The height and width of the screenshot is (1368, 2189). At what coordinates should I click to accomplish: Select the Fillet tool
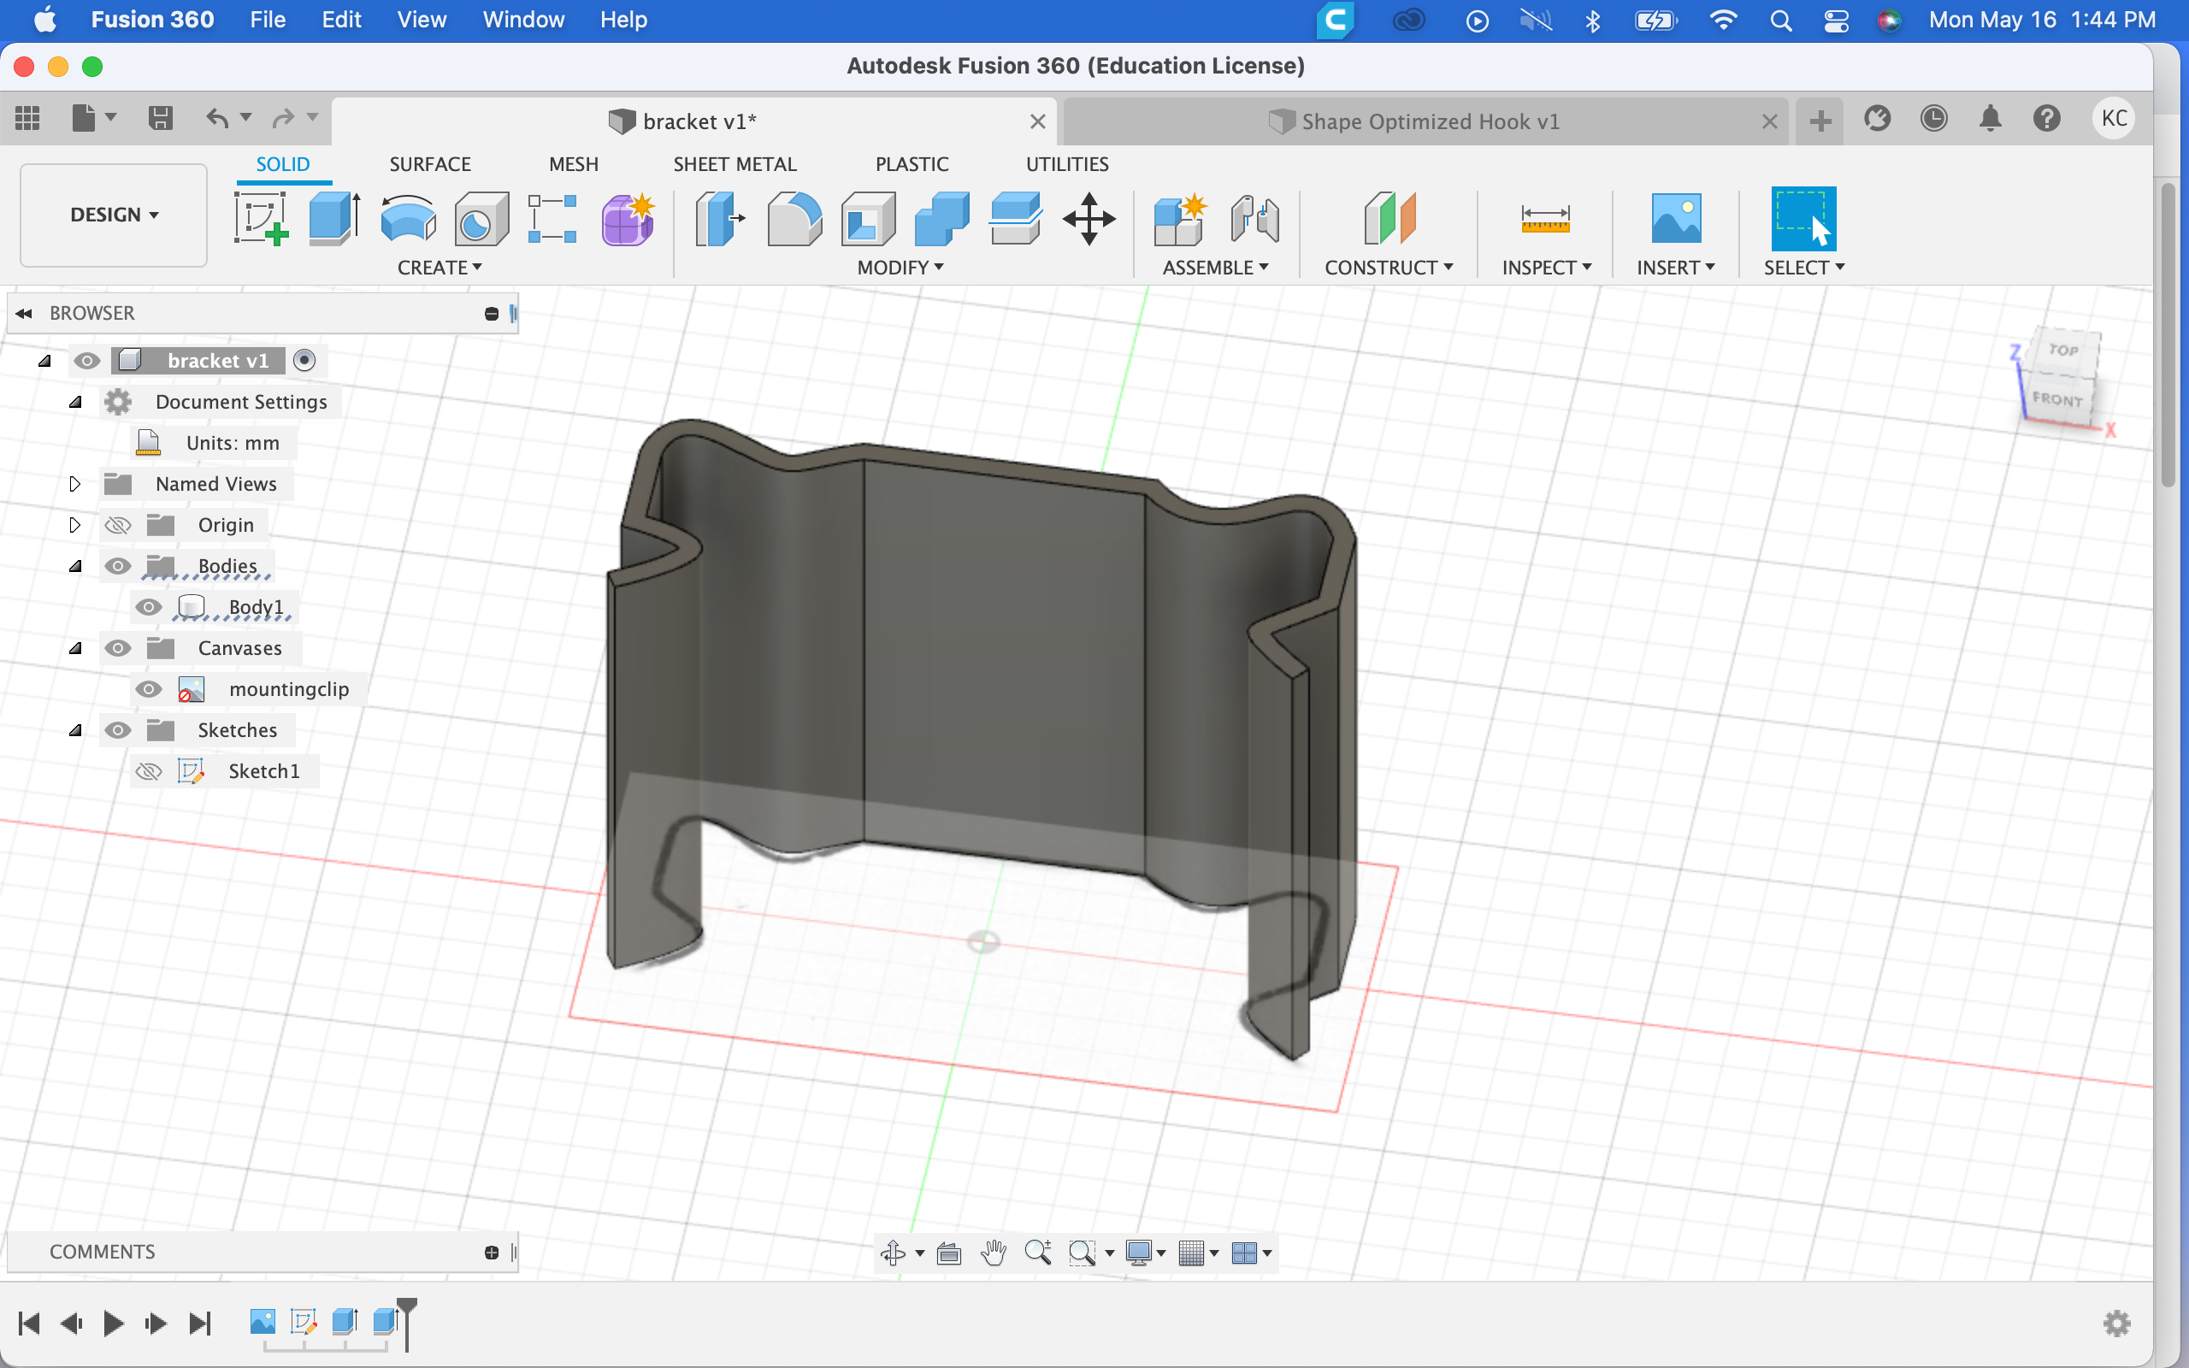(x=794, y=218)
